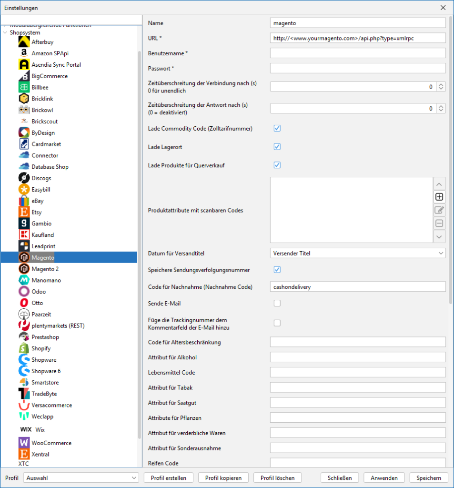Click the eBay logo icon

tap(24, 201)
